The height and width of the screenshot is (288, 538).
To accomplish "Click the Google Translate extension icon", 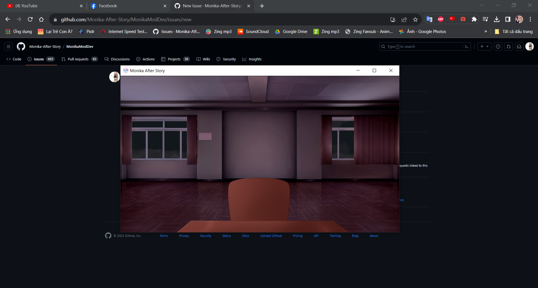I will [x=429, y=19].
